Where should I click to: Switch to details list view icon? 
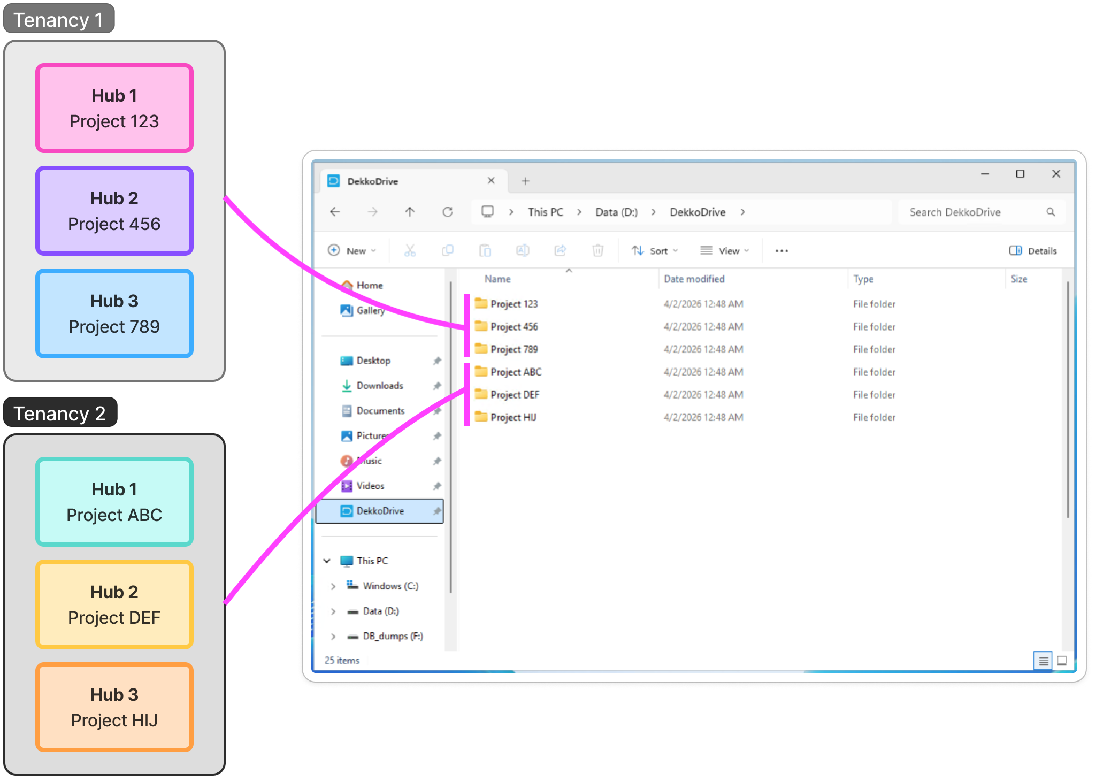coord(1043,661)
